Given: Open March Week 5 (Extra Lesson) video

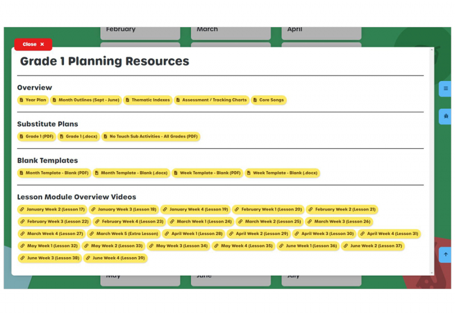Looking at the screenshot, I should pos(123,234).
